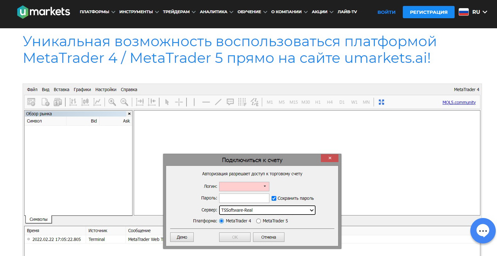Click the New Order document icon

[x=46, y=102]
